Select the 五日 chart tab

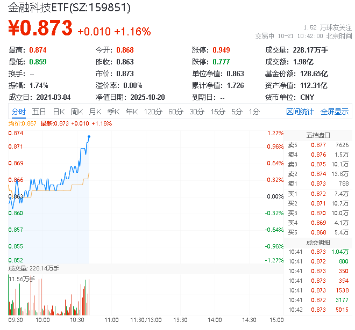(x=39, y=112)
